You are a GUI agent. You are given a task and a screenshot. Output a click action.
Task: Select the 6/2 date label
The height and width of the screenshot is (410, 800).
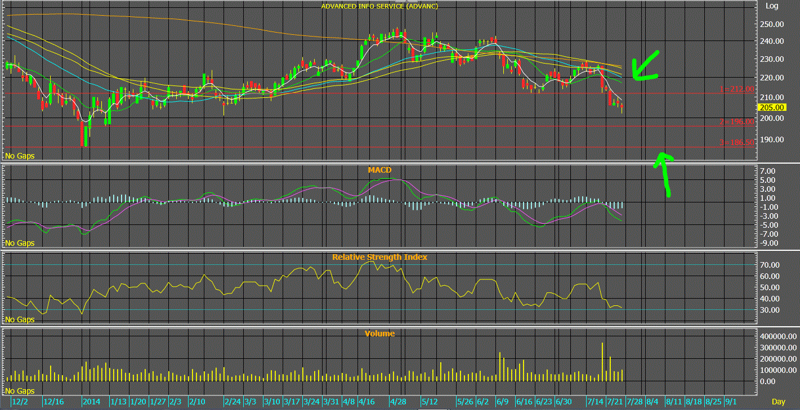(x=482, y=402)
